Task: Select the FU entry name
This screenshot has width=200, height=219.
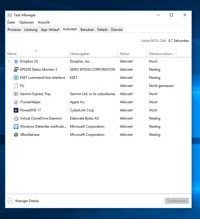Action: tap(22, 86)
